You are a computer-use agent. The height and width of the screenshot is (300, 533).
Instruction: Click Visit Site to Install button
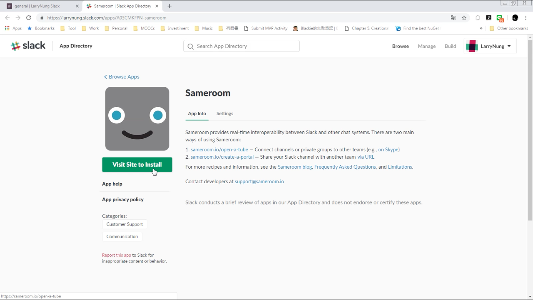pos(137,165)
